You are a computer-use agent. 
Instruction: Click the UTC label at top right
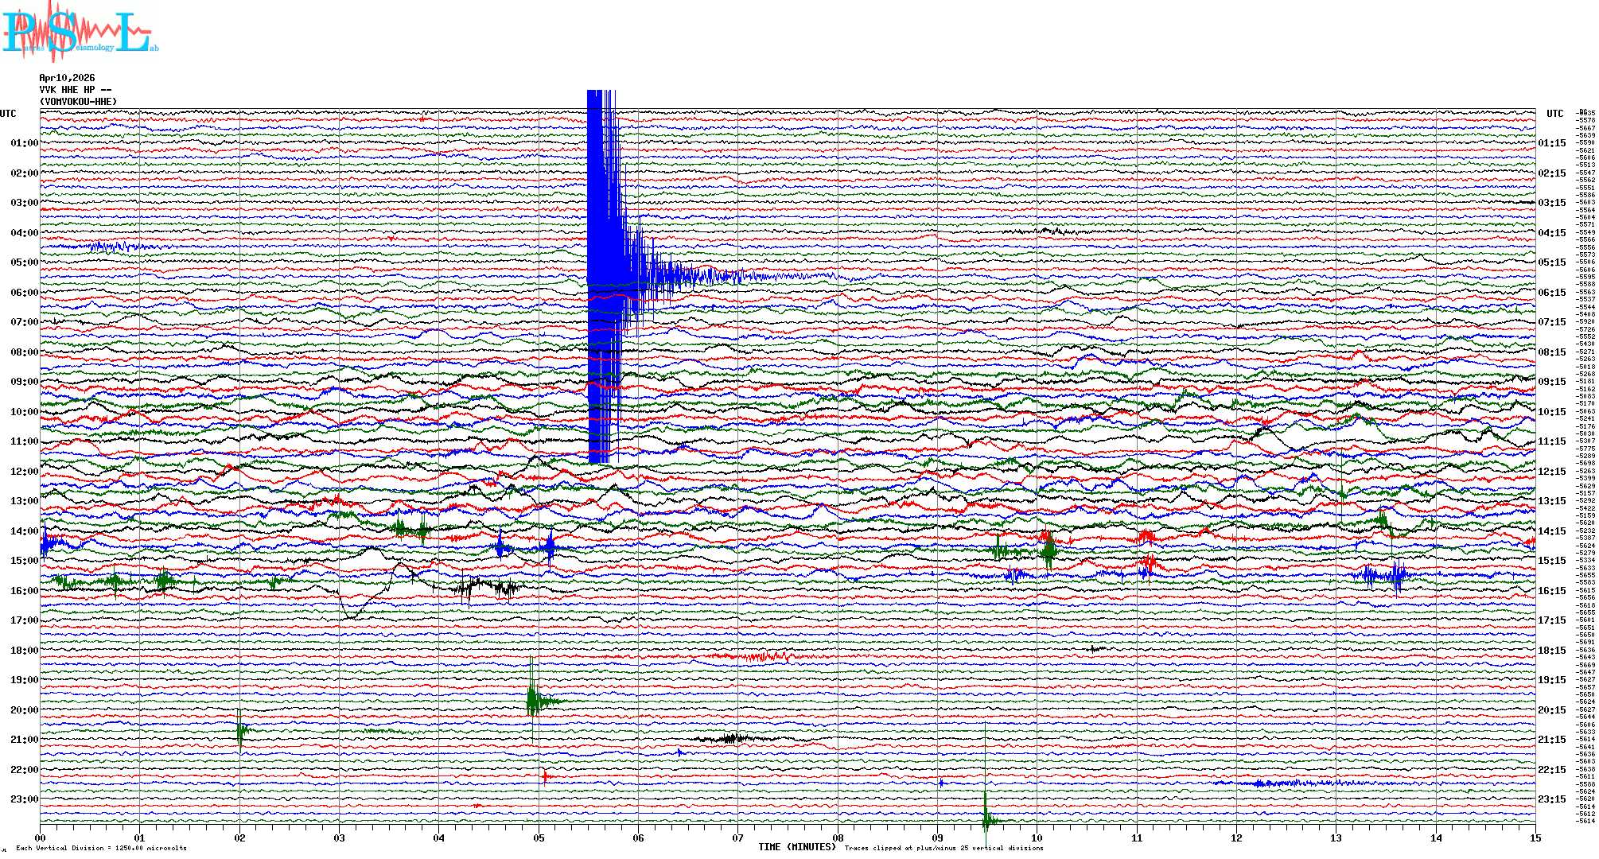point(1554,114)
